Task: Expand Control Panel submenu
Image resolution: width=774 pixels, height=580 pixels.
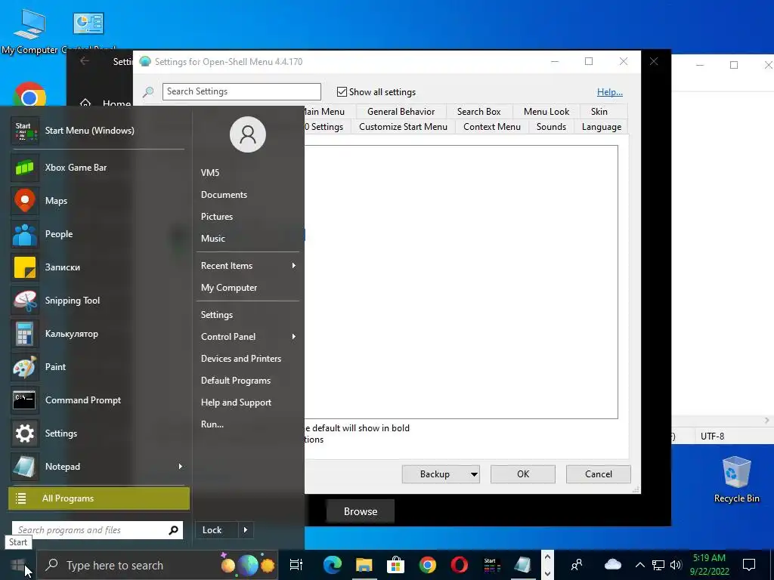Action: (294, 337)
